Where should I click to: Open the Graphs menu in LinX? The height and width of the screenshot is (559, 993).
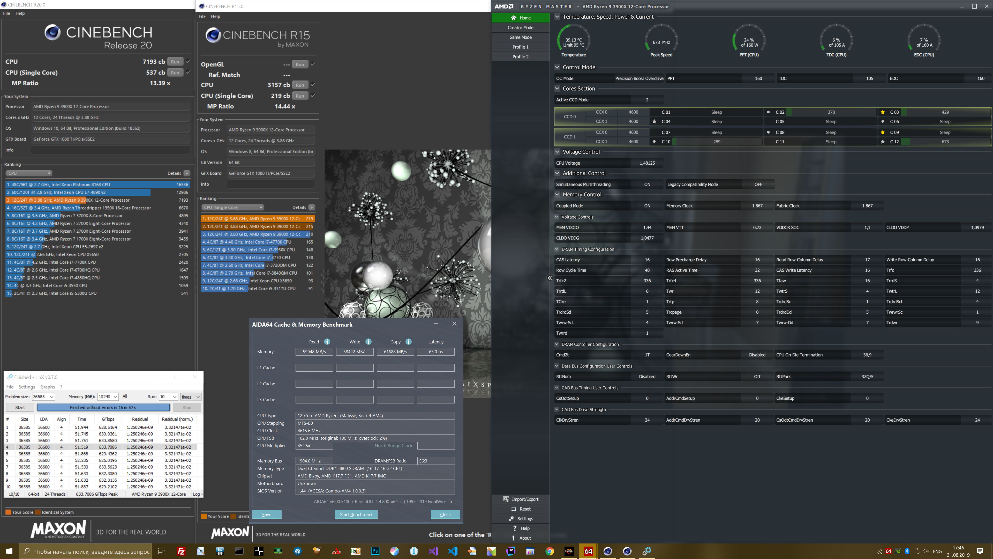click(47, 387)
